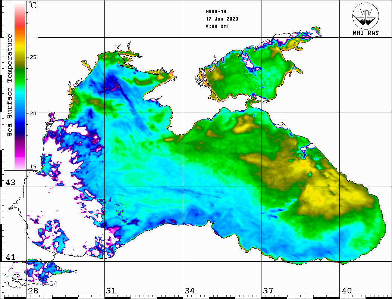Click the longitude 31 label

pos(111,291)
